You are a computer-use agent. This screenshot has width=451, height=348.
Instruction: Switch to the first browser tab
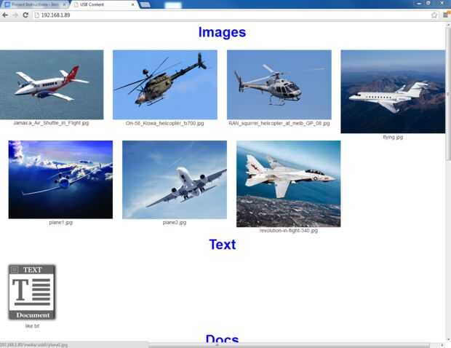[35, 4]
